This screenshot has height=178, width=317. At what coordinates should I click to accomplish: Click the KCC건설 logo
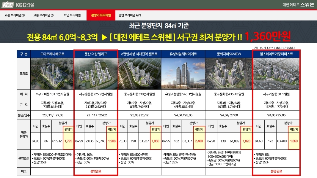tap(18, 5)
